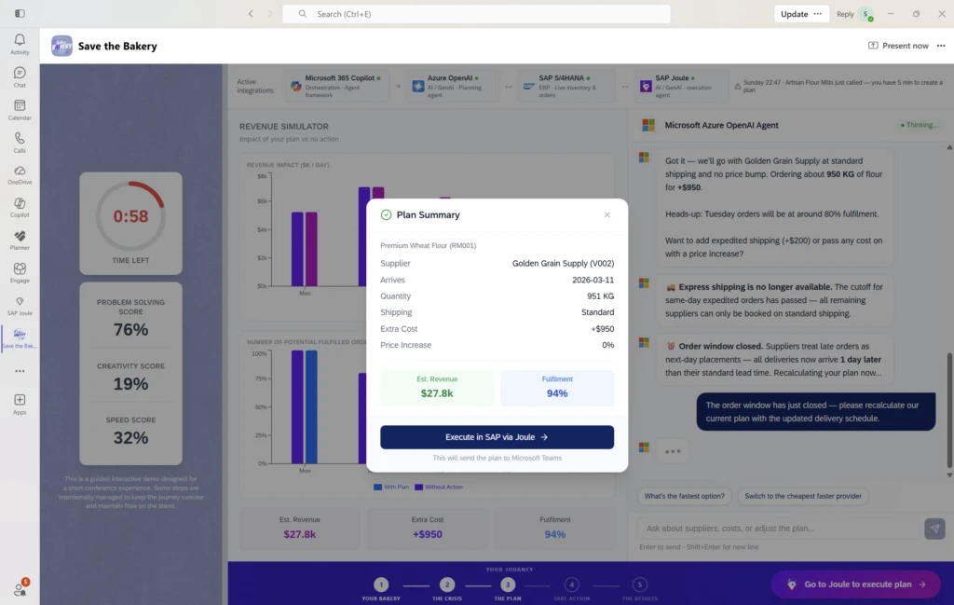Image resolution: width=954 pixels, height=605 pixels.
Task: Select the Save the Bakery sidebar app
Action: [x=20, y=338]
